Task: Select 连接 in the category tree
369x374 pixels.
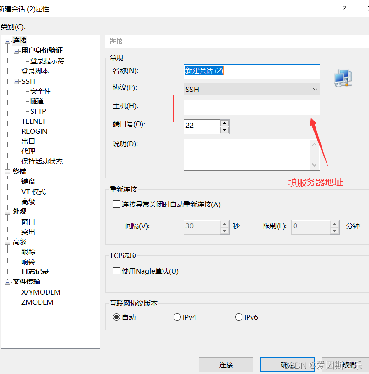Action: (x=20, y=41)
